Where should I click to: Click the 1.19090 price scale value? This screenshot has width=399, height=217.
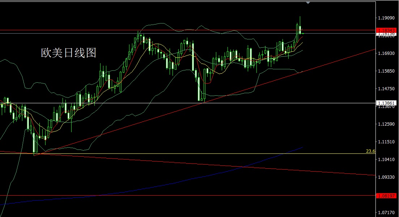click(386, 18)
